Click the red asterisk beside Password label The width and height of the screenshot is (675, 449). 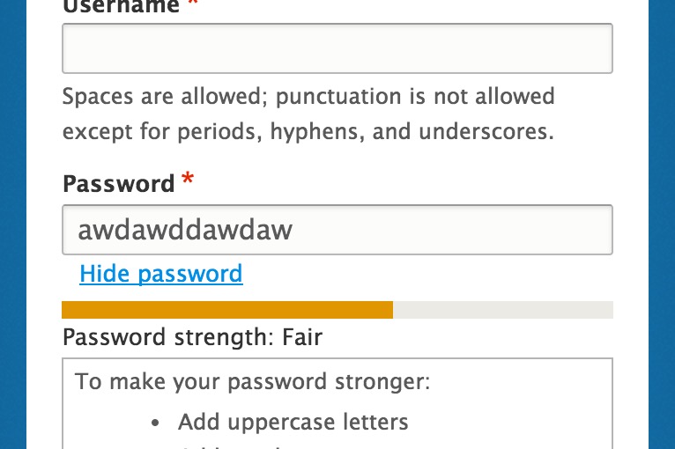(187, 182)
